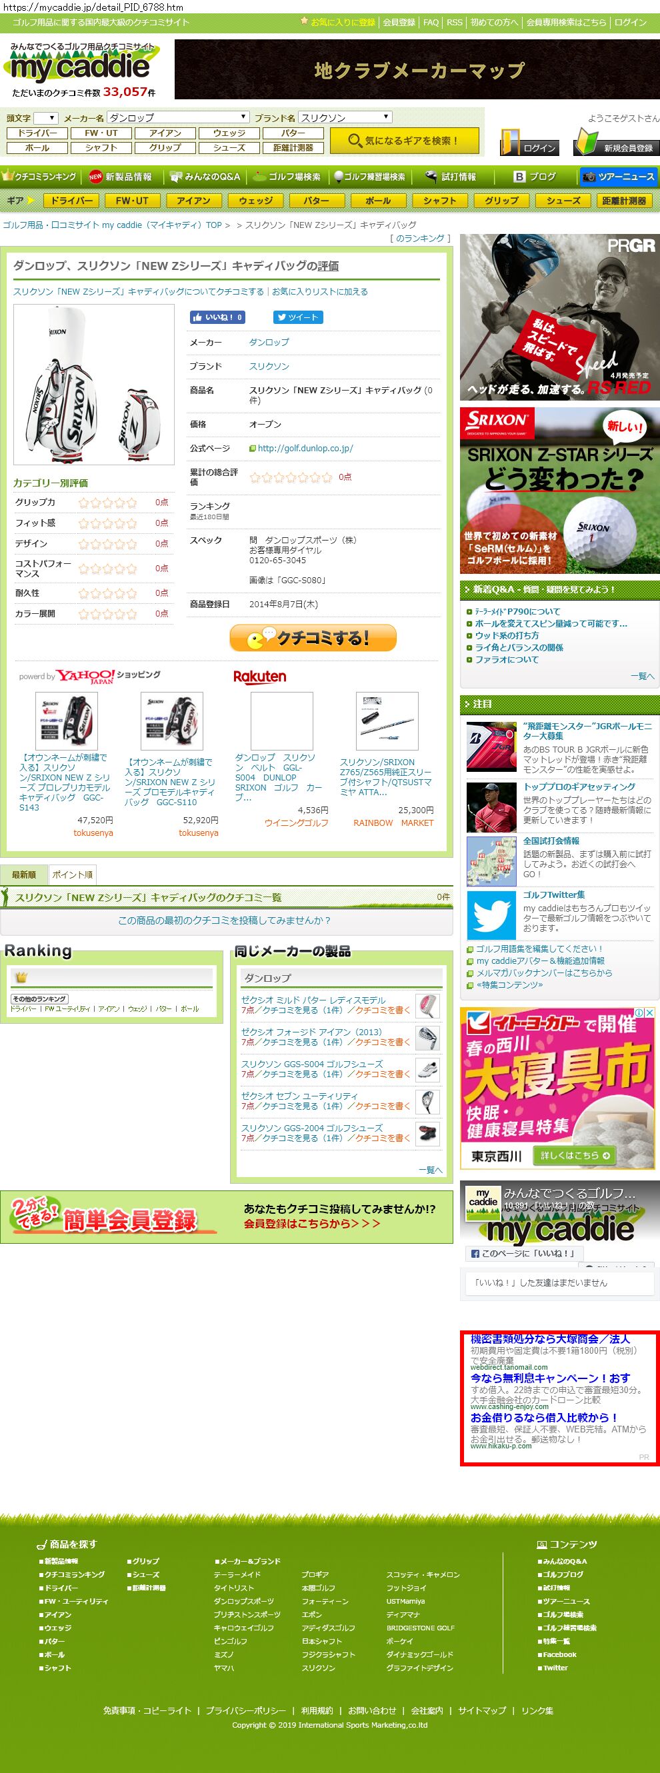Open the FAQ header link
The height and width of the screenshot is (1773, 660).
click(x=431, y=22)
